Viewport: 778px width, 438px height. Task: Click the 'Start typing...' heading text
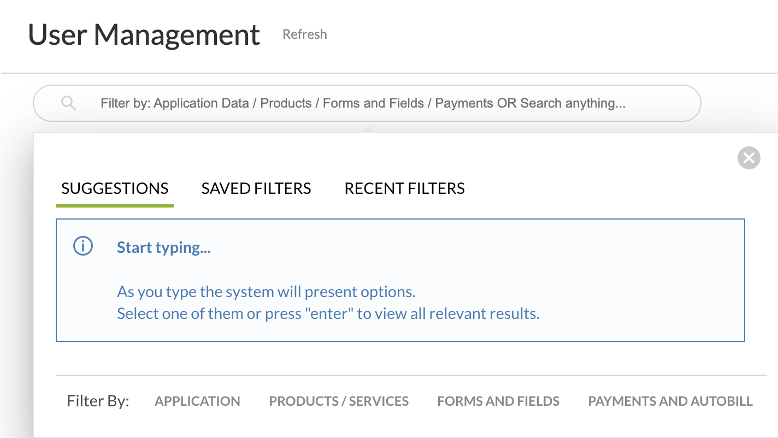[x=164, y=247]
